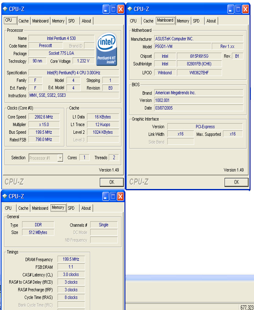Switch to Memory tab in CPU window
This screenshot has height=310, width=254.
(x=58, y=21)
